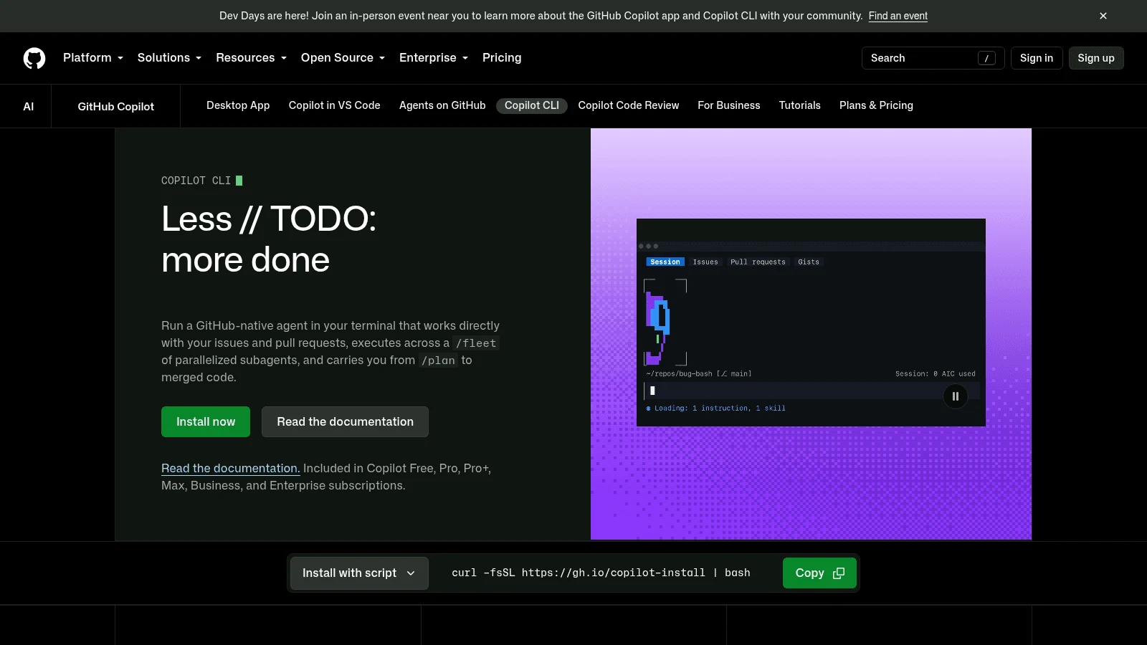Image resolution: width=1147 pixels, height=645 pixels.
Task: Click Find an event link in banner
Action: [898, 16]
